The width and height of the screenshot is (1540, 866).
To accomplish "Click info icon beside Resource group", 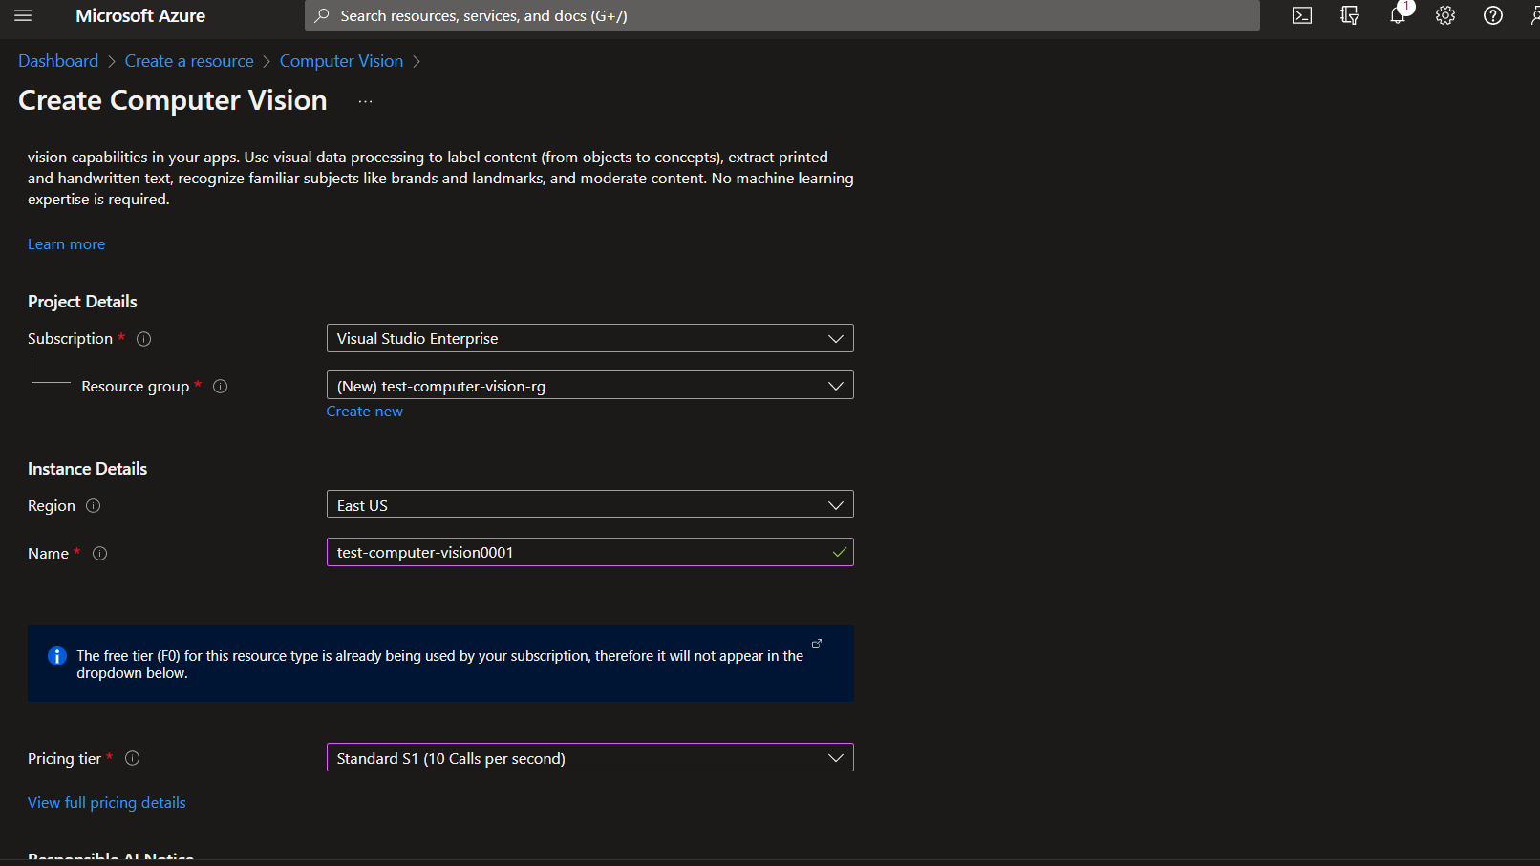I will [x=221, y=387].
